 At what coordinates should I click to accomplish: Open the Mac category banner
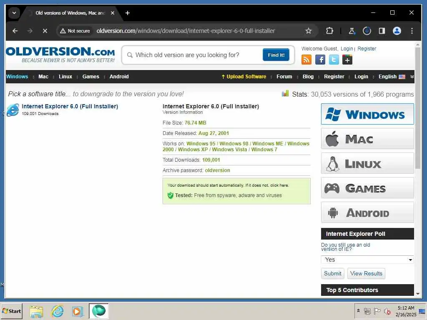coord(367,139)
